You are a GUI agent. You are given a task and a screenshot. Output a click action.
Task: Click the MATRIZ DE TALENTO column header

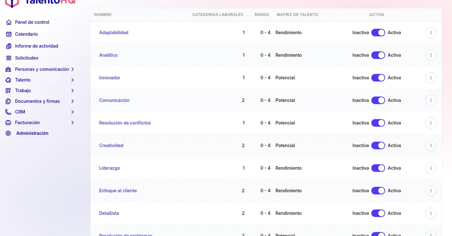[x=298, y=15]
